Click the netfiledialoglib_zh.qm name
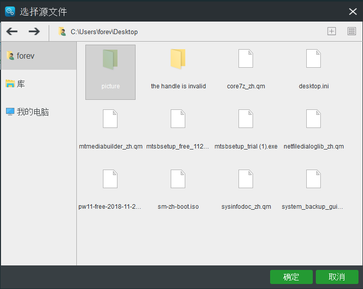This screenshot has width=363, height=289. pyautogui.click(x=314, y=147)
